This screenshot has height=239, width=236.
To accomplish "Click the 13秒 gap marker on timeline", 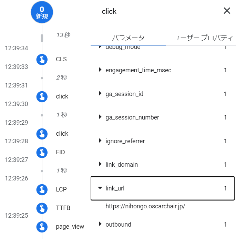I will (42, 38).
